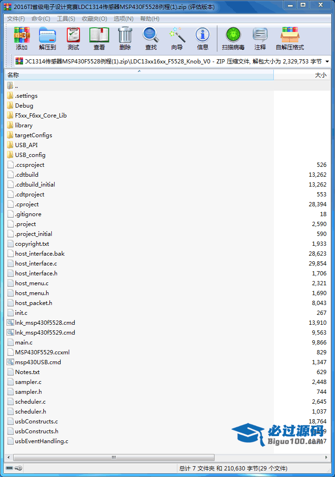Screen dimensions: 335x477
Task: Sort by the Name (名称) column header
Action: (x=139, y=75)
